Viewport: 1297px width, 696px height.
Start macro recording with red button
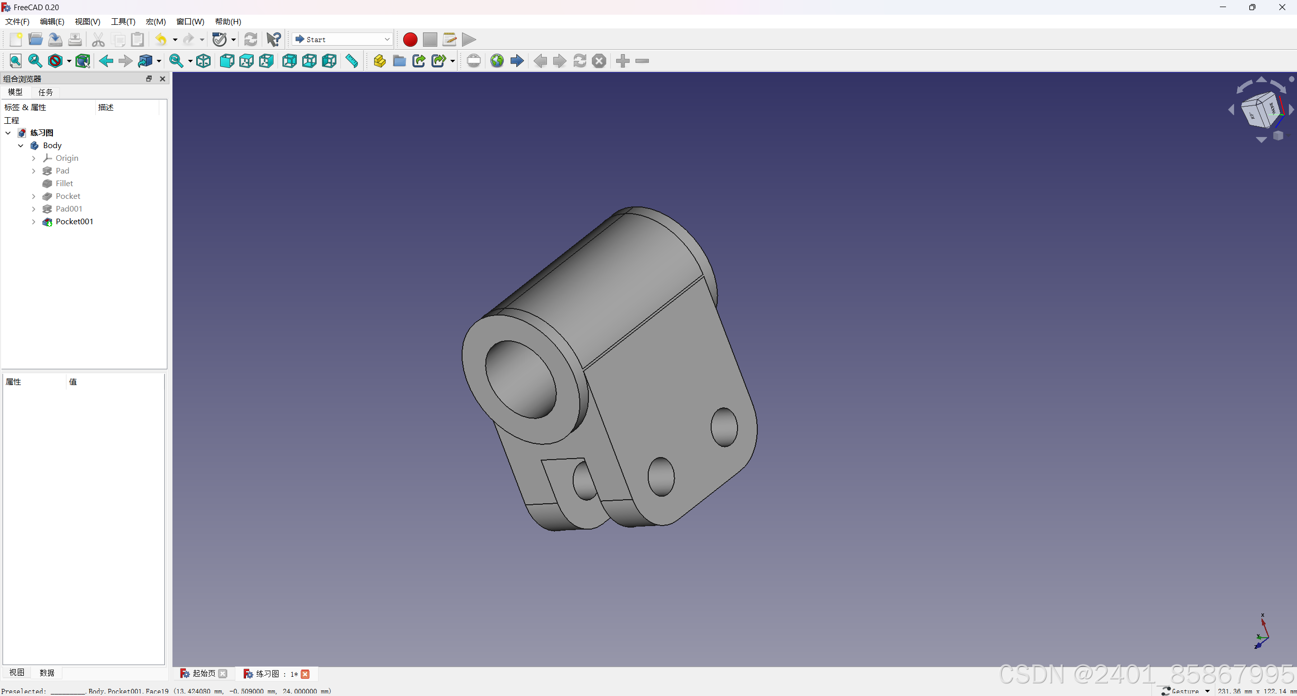point(410,40)
